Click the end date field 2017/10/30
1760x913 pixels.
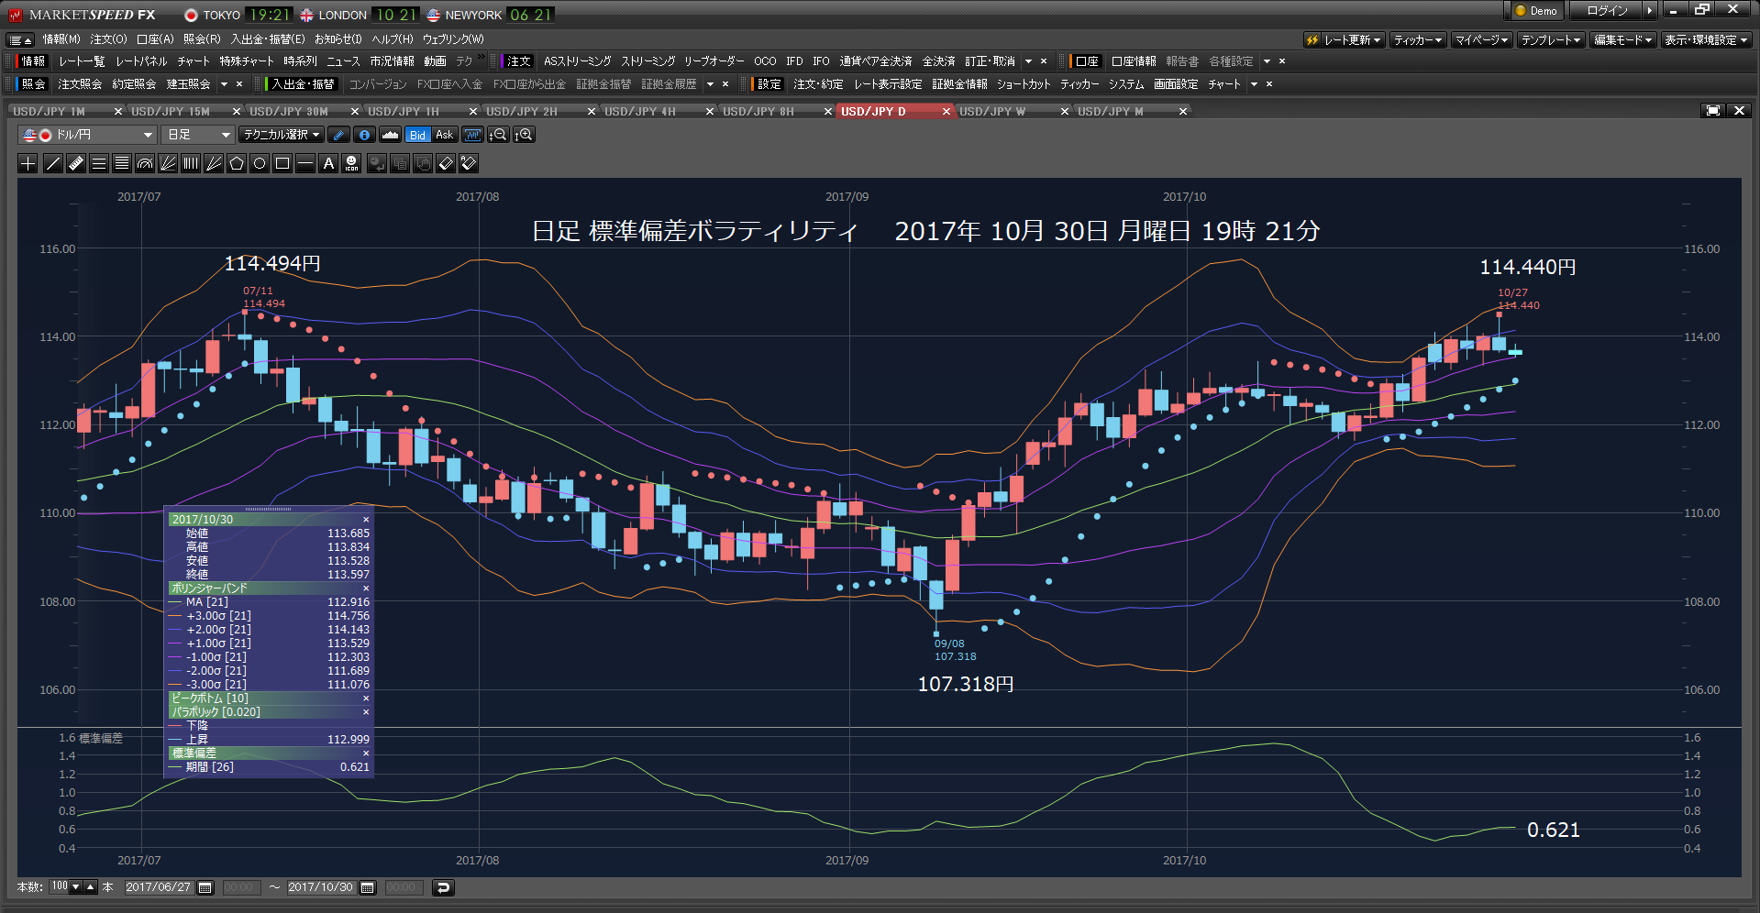[x=321, y=887]
